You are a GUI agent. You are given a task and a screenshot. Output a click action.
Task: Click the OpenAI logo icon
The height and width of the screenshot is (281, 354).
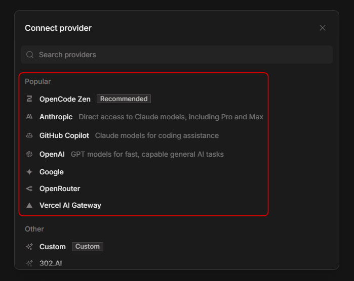point(29,154)
